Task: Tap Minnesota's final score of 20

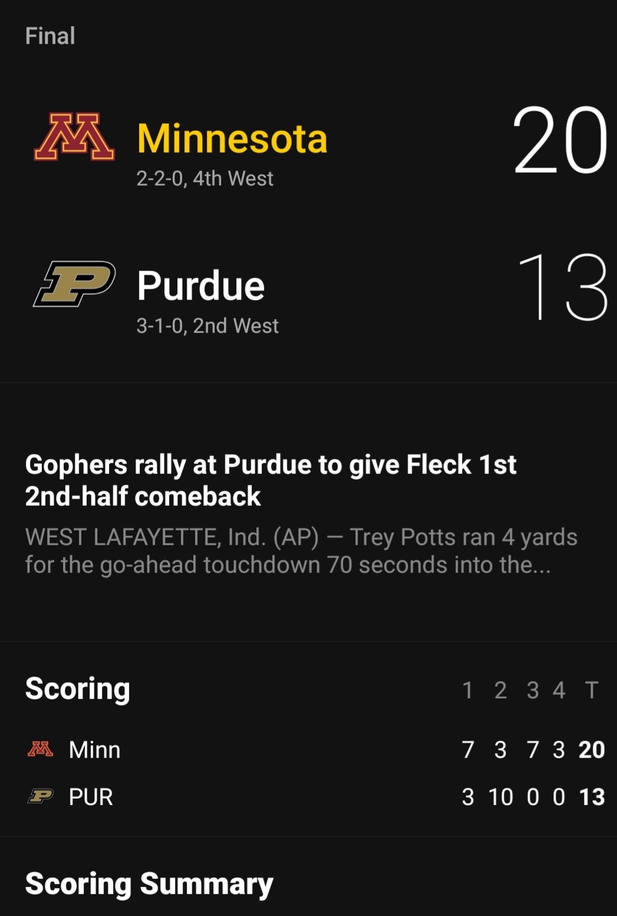Action: 560,140
